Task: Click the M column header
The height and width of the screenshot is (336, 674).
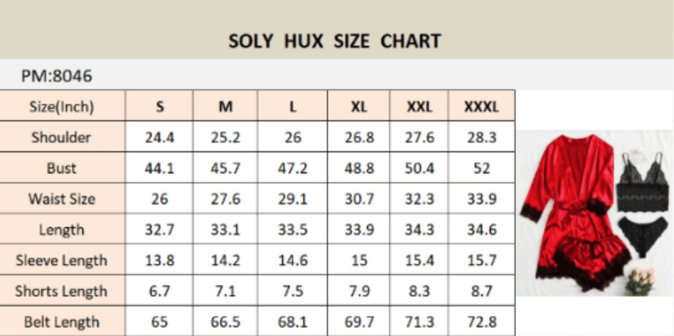Action: (x=225, y=106)
